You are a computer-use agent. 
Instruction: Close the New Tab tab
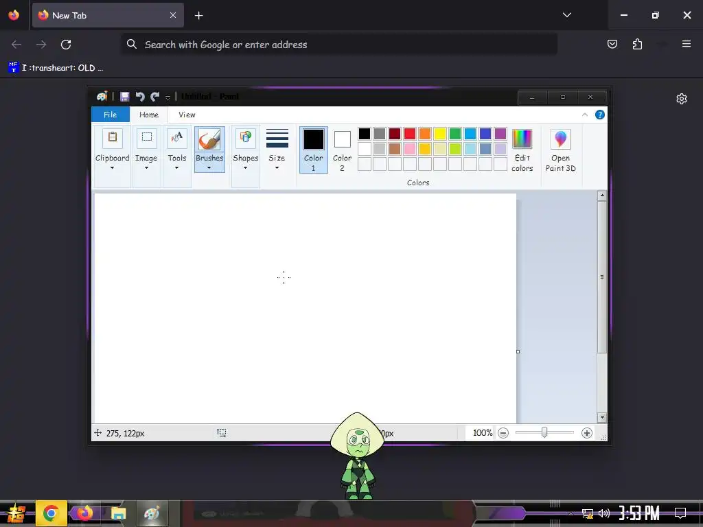coord(173,15)
